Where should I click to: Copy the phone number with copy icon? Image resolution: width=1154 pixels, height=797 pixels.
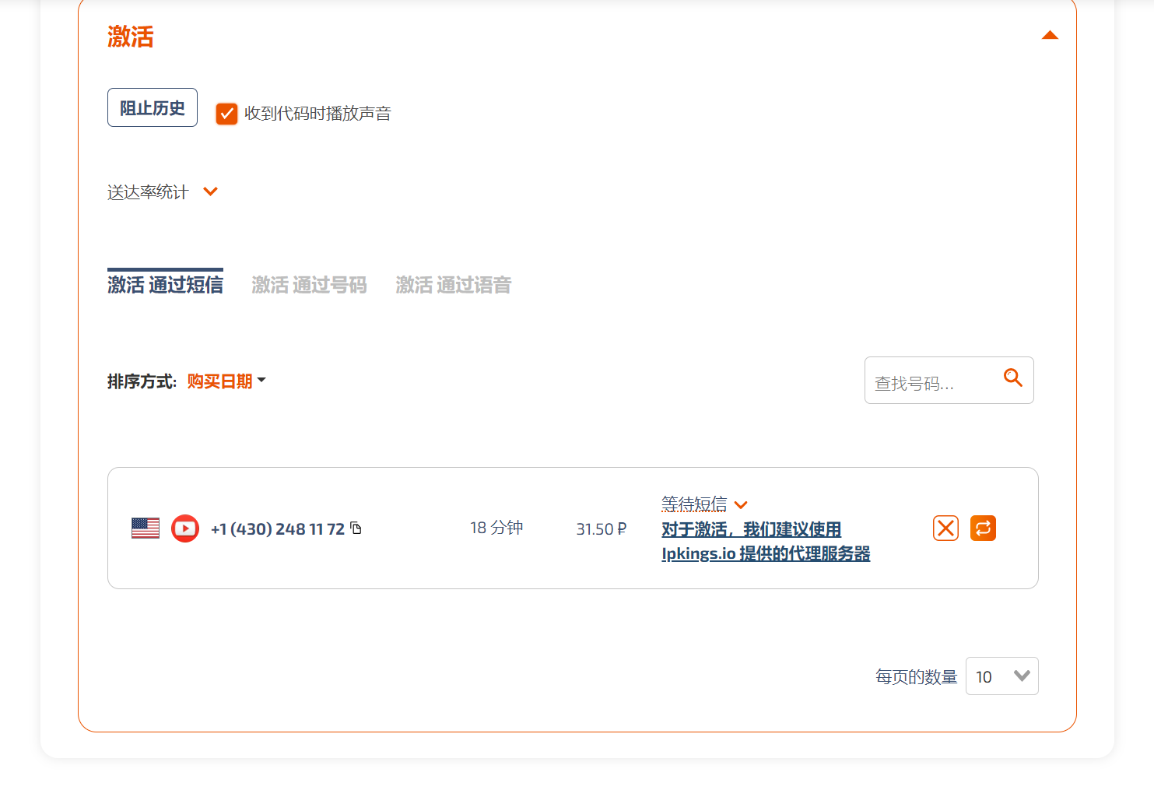356,528
